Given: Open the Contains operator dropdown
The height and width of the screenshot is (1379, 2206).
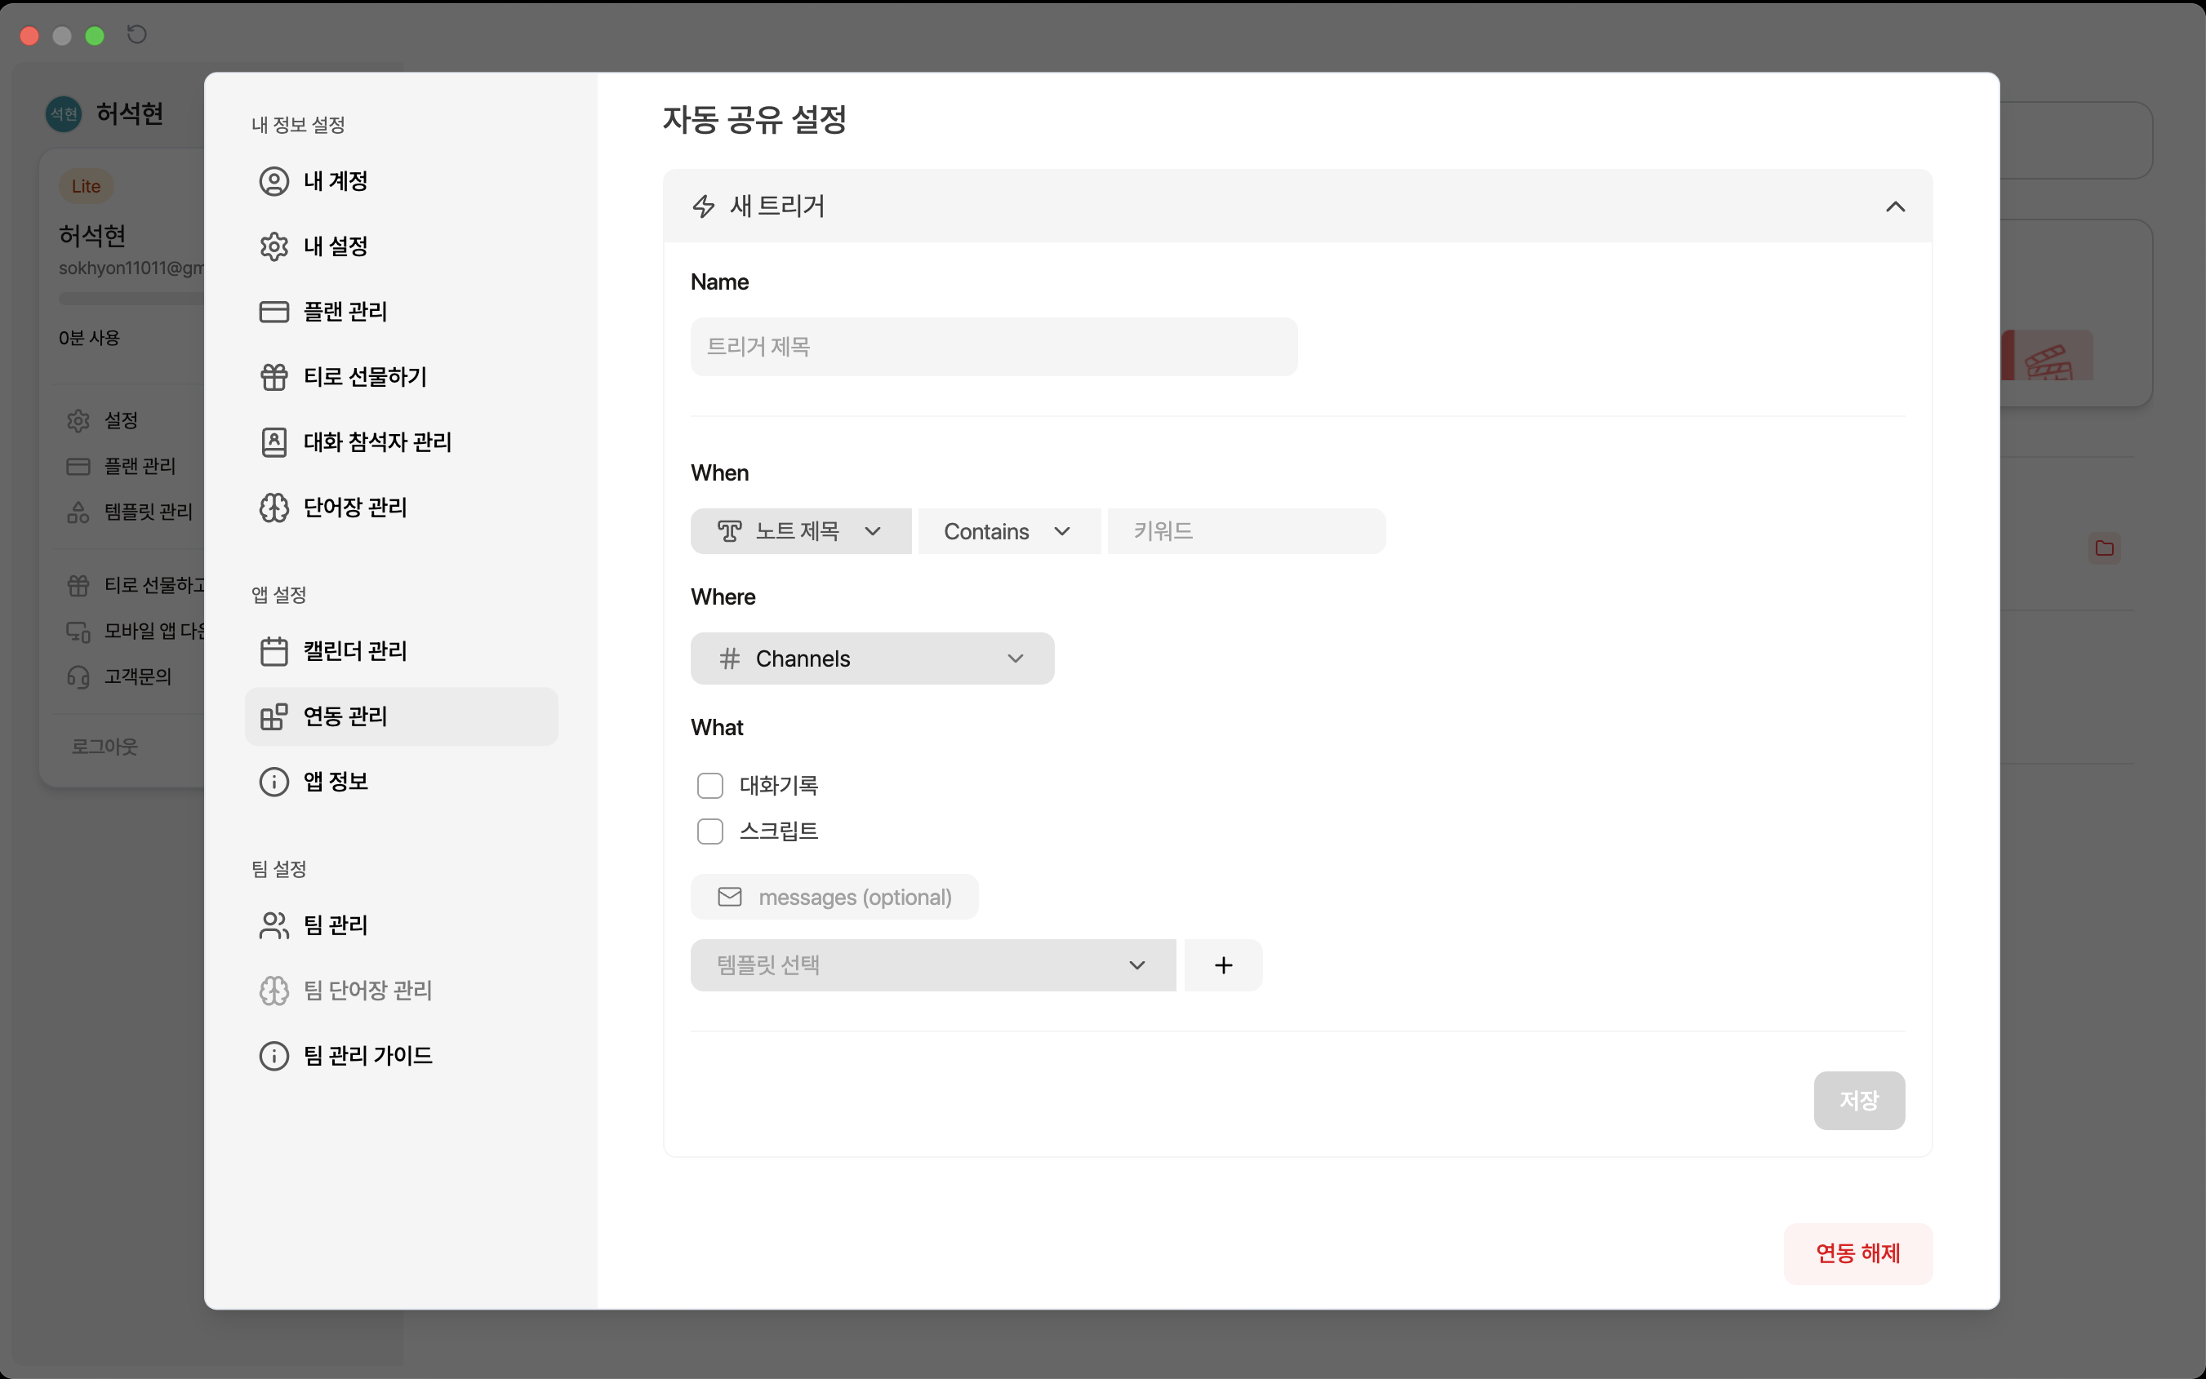Looking at the screenshot, I should click(1009, 531).
